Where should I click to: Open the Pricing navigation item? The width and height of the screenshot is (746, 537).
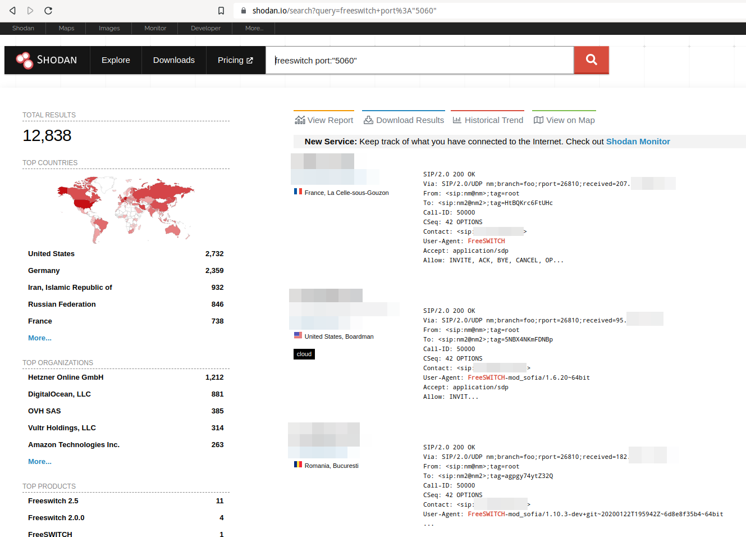point(235,60)
